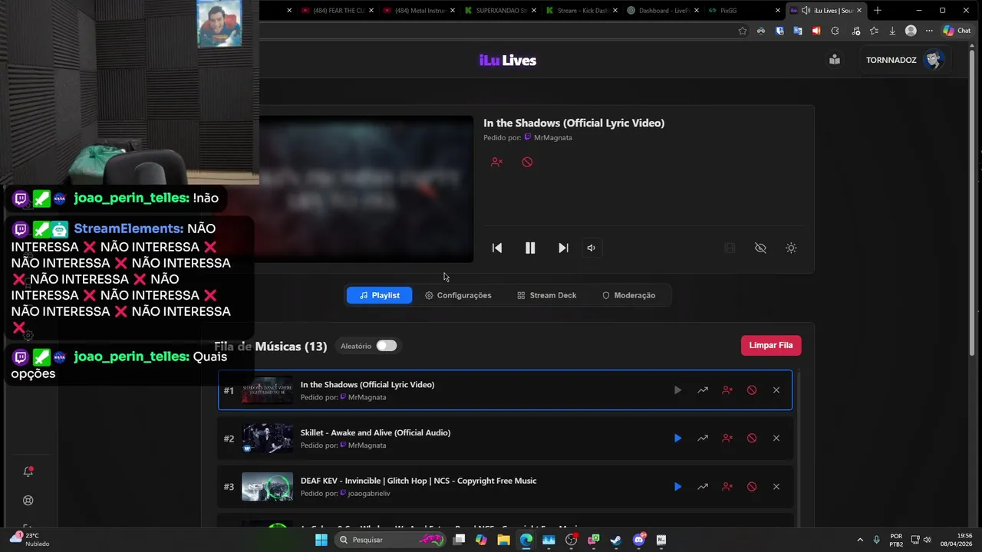Click the translate extension icon
The height and width of the screenshot is (552, 982).
pos(798,31)
